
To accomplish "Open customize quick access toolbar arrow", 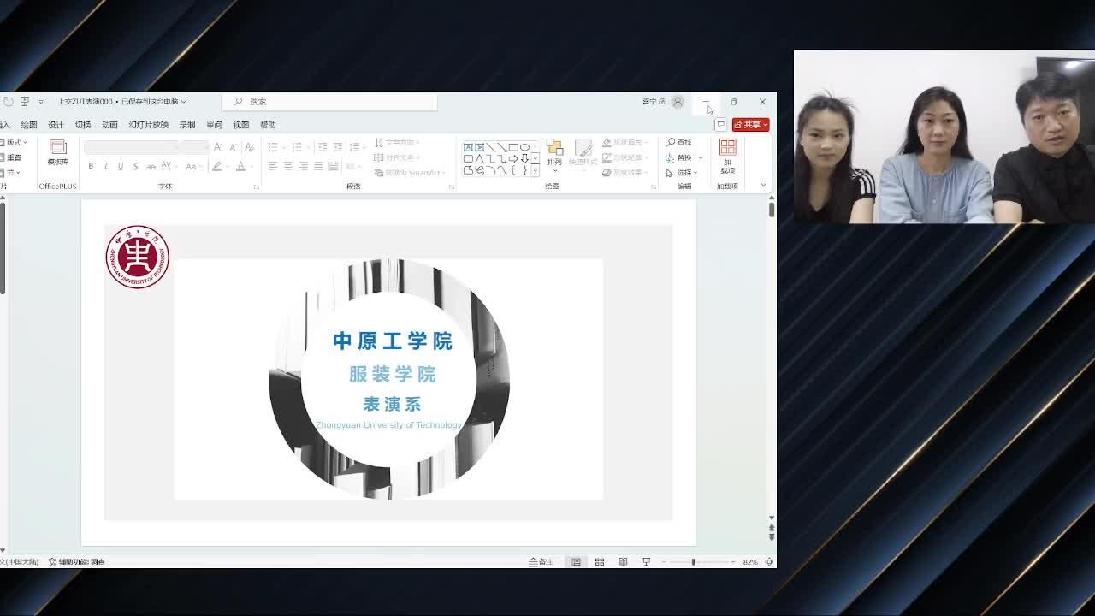I will pos(40,102).
